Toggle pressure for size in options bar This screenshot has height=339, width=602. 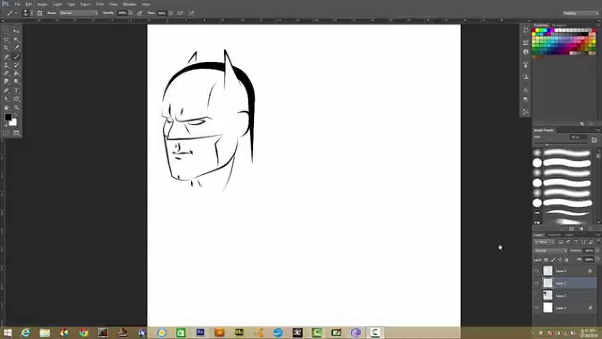tap(191, 13)
